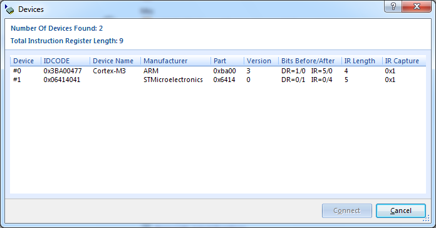Image resolution: width=436 pixels, height=228 pixels.
Task: Click the IR Length column header
Action: pos(361,61)
